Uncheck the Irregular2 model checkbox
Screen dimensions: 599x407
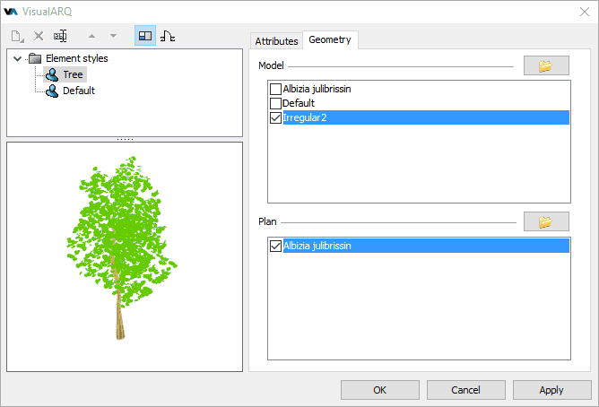click(275, 117)
